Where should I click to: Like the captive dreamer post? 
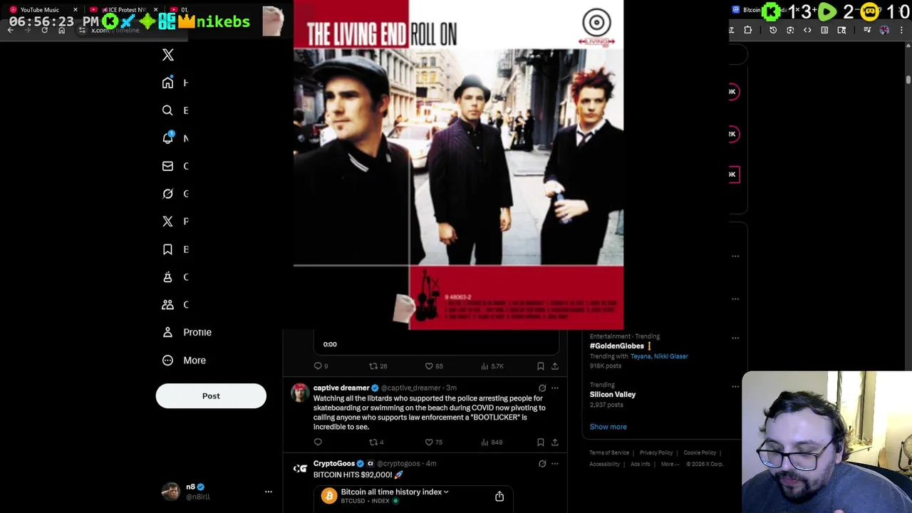[x=429, y=442]
